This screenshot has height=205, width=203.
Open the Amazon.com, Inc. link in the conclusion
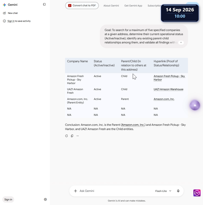tap(133, 125)
